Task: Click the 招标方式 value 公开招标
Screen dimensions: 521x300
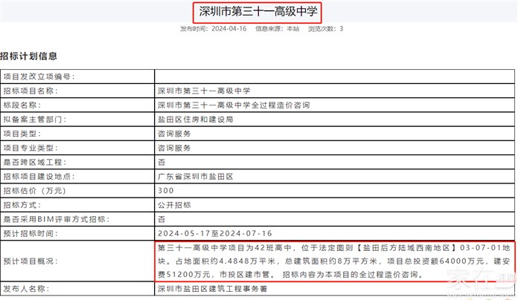Action: coord(174,205)
